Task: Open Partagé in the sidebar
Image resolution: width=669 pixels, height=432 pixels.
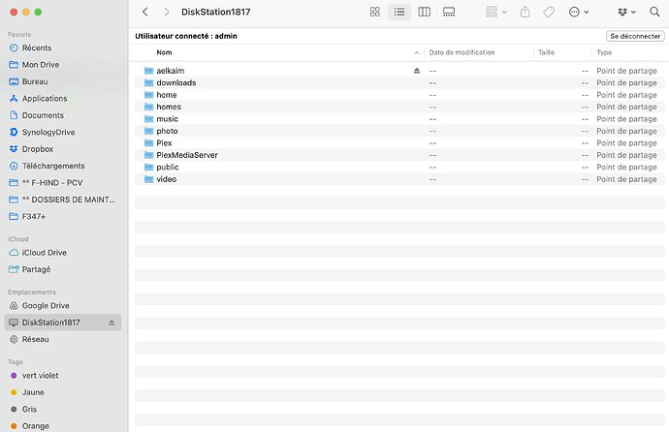Action: tap(63, 269)
